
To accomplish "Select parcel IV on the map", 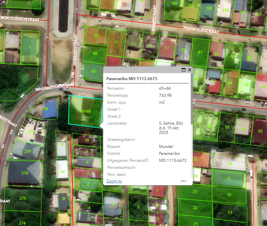I will coord(62,172).
